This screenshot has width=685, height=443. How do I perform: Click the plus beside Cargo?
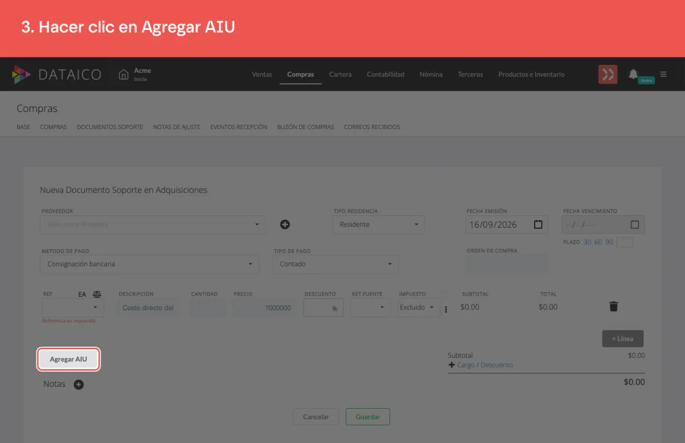click(x=452, y=365)
